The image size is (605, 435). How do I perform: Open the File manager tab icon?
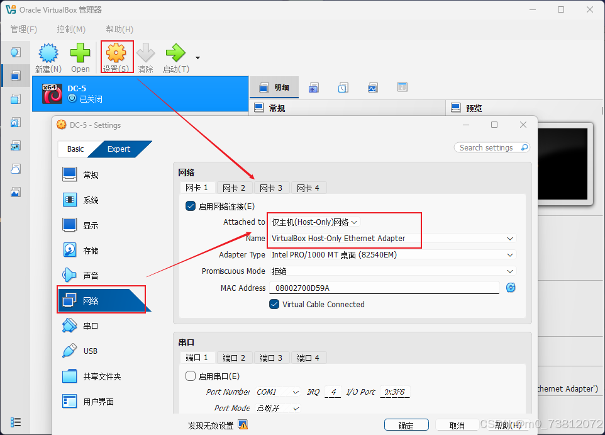pyautogui.click(x=402, y=88)
